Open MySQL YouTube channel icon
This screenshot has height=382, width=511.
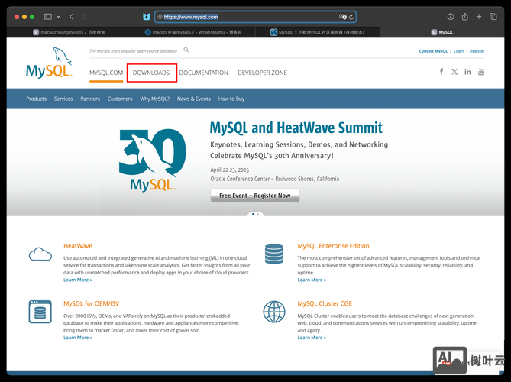[x=481, y=72]
